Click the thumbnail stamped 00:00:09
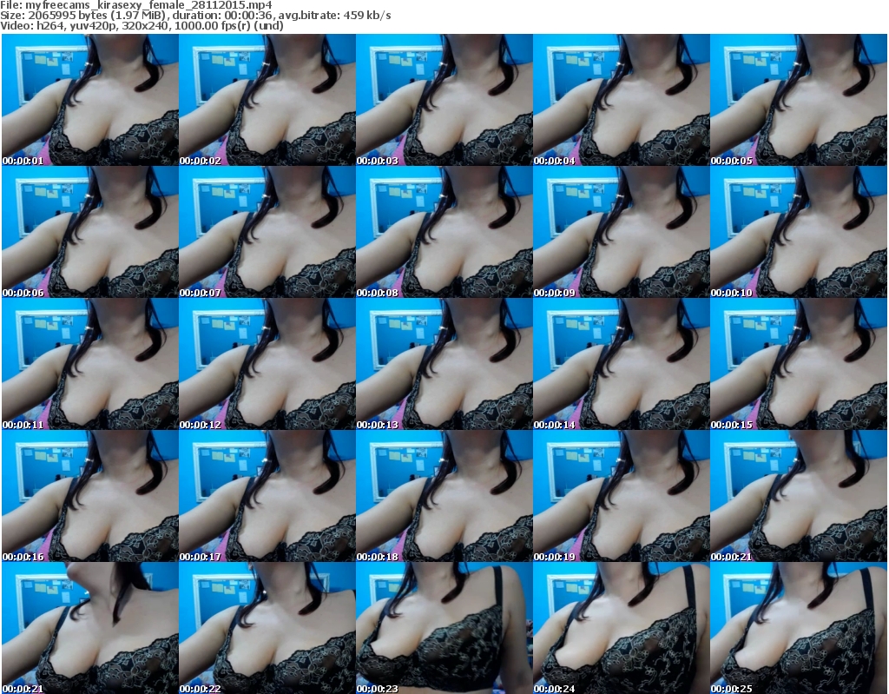Viewport: 889px width, 694px height. (x=622, y=232)
